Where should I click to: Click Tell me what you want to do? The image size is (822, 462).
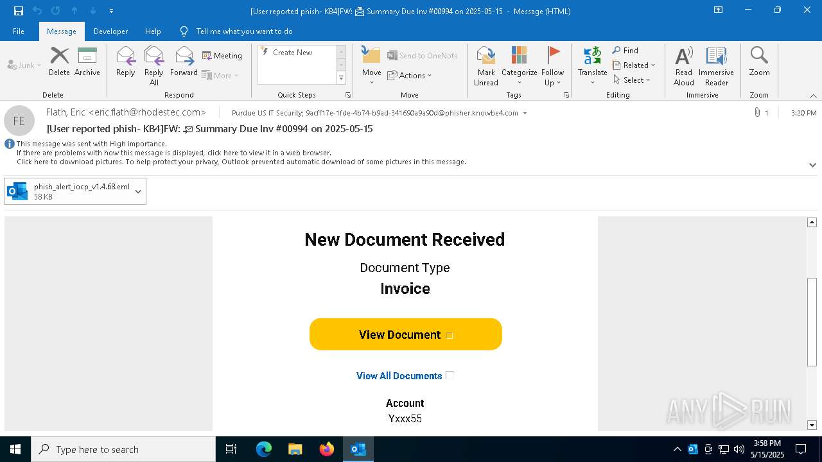(244, 31)
